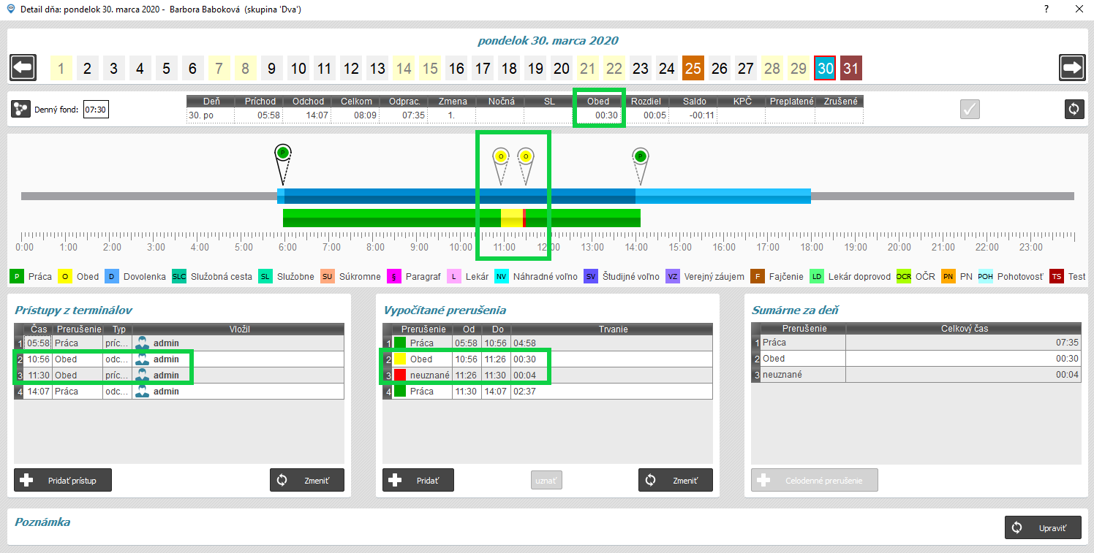The height and width of the screenshot is (553, 1094).
Task: Click the blue D Dovolenka legend icon
Action: click(111, 277)
